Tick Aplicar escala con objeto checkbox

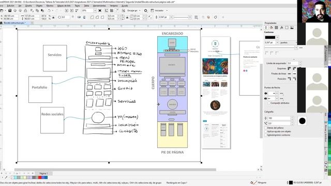tap(265, 131)
